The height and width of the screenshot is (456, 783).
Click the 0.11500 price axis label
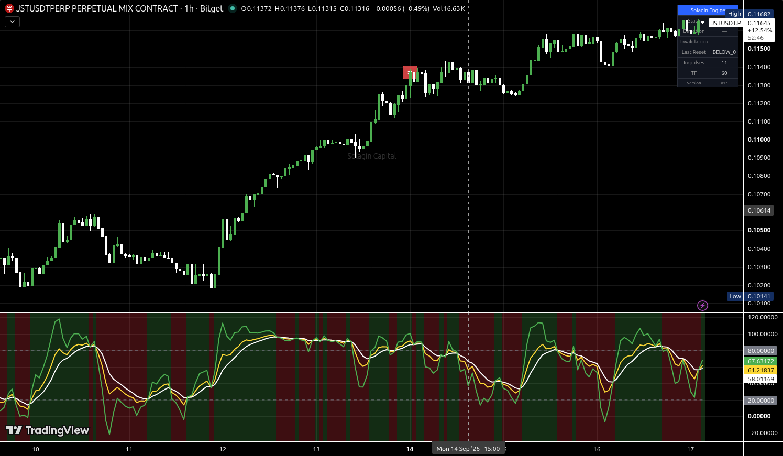759,49
